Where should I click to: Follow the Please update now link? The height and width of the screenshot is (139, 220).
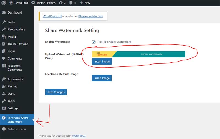pos(91,16)
